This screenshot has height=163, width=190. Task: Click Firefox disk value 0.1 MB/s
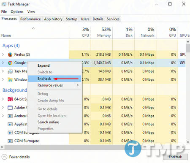125,54
